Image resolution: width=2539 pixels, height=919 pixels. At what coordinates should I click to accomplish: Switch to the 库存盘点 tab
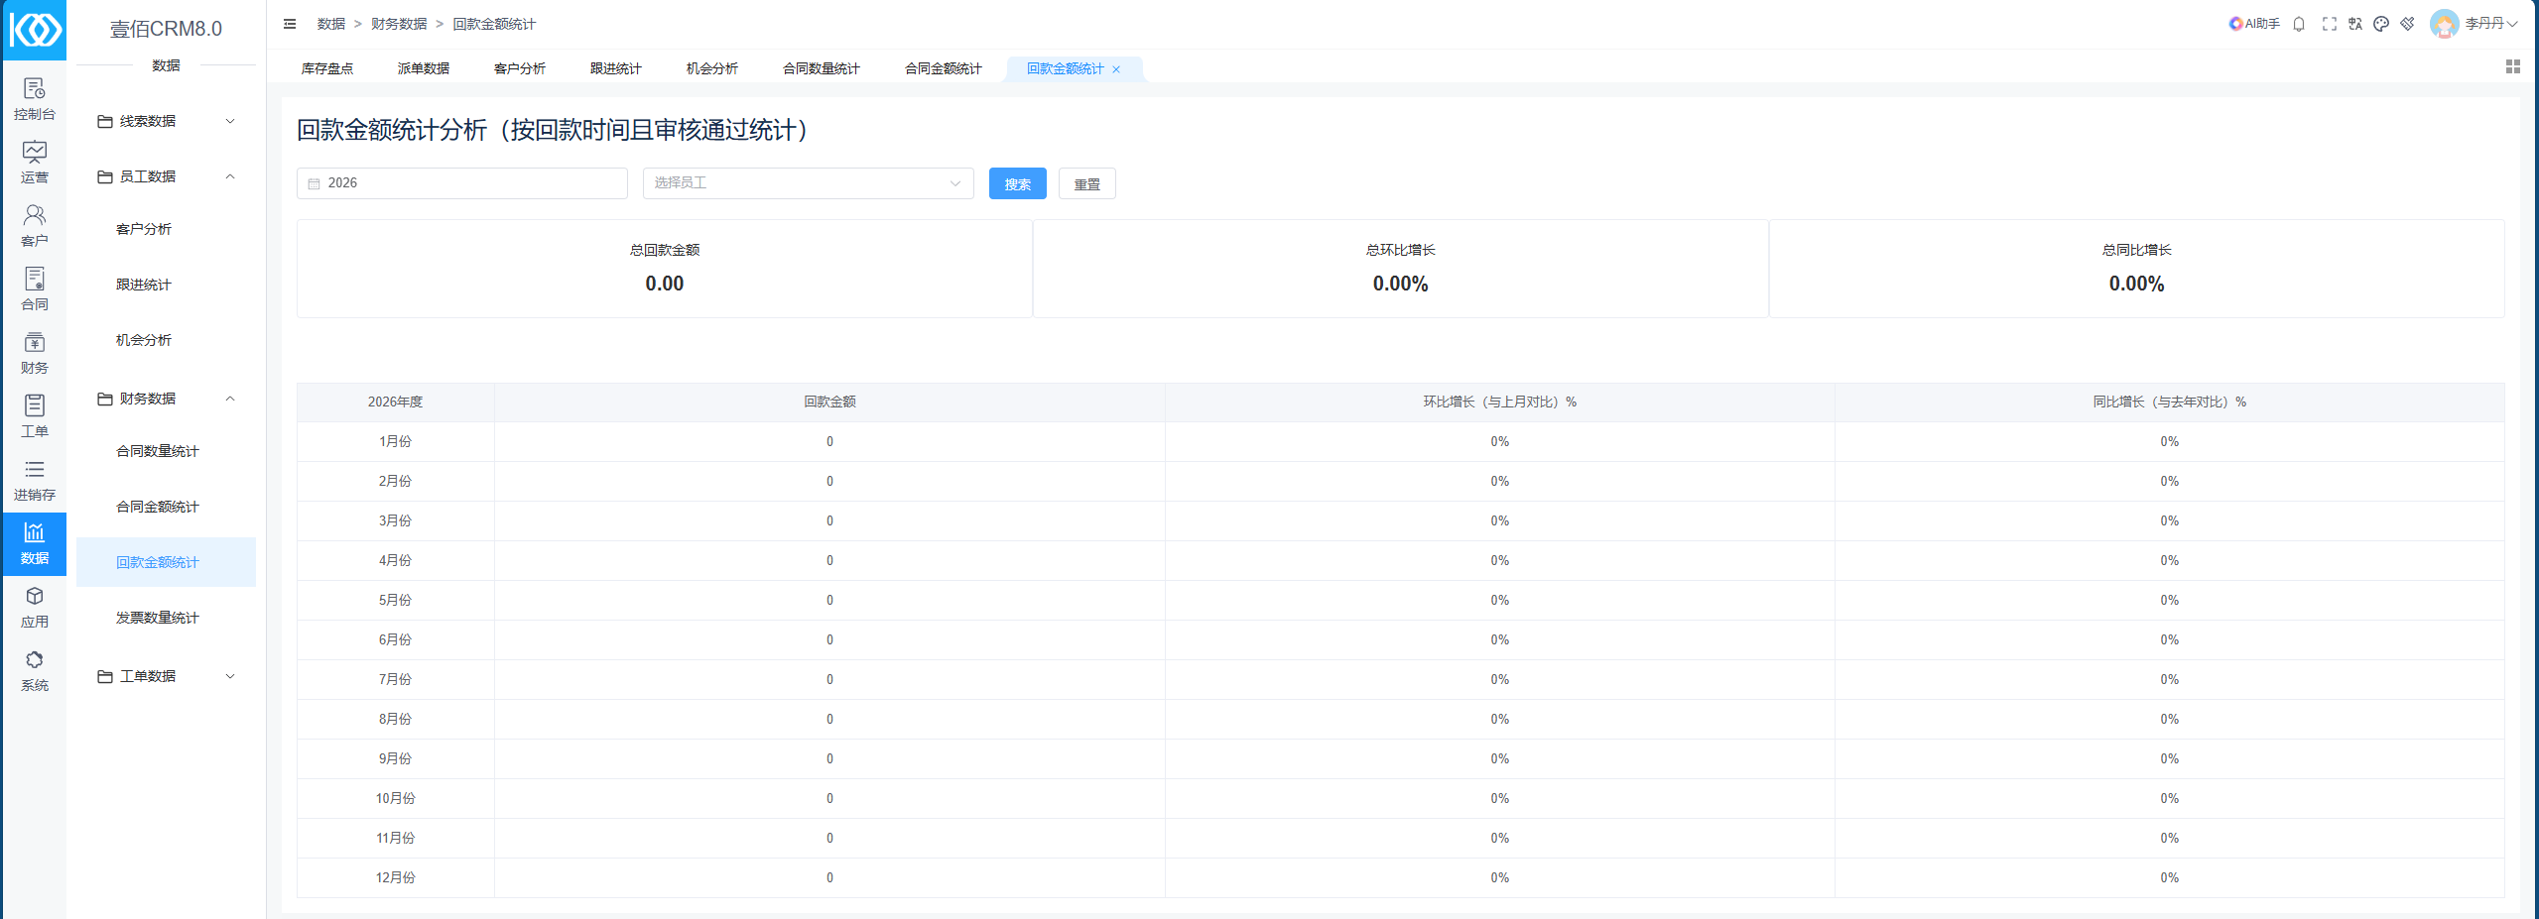click(x=327, y=68)
